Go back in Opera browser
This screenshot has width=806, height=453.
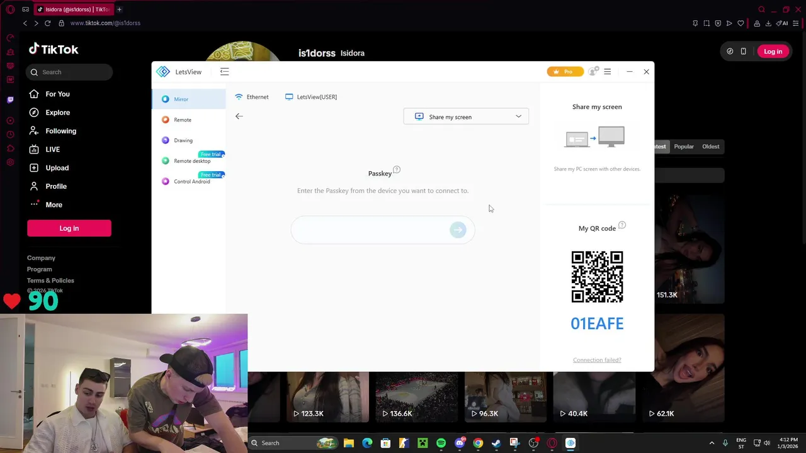(25, 23)
